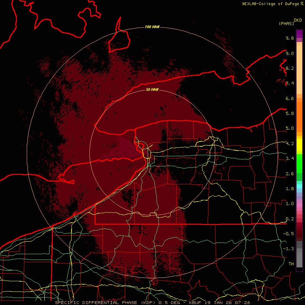The height and width of the screenshot is (305, 305).
Task: Click the (KDP) abbreviation in the caption
Action: 148,303
